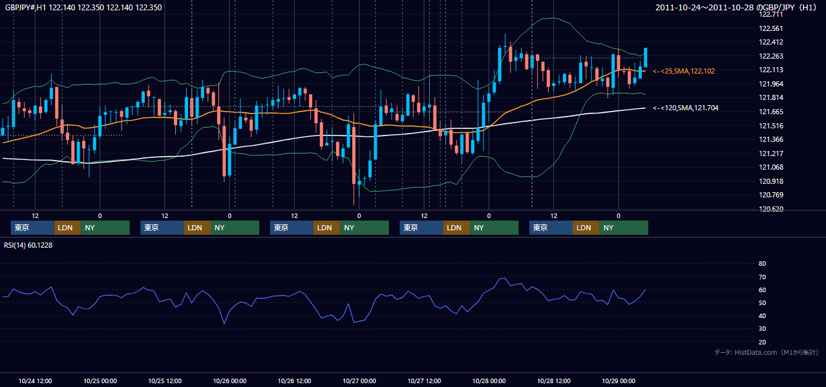Click the RSI scale level 50
826x387 pixels.
pyautogui.click(x=762, y=303)
